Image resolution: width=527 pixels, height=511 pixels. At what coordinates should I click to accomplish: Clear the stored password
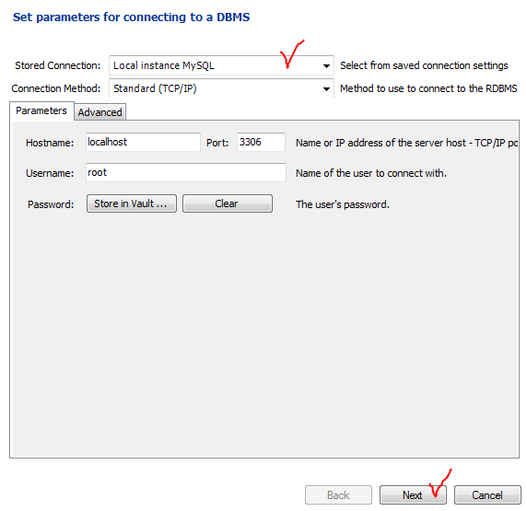click(228, 203)
